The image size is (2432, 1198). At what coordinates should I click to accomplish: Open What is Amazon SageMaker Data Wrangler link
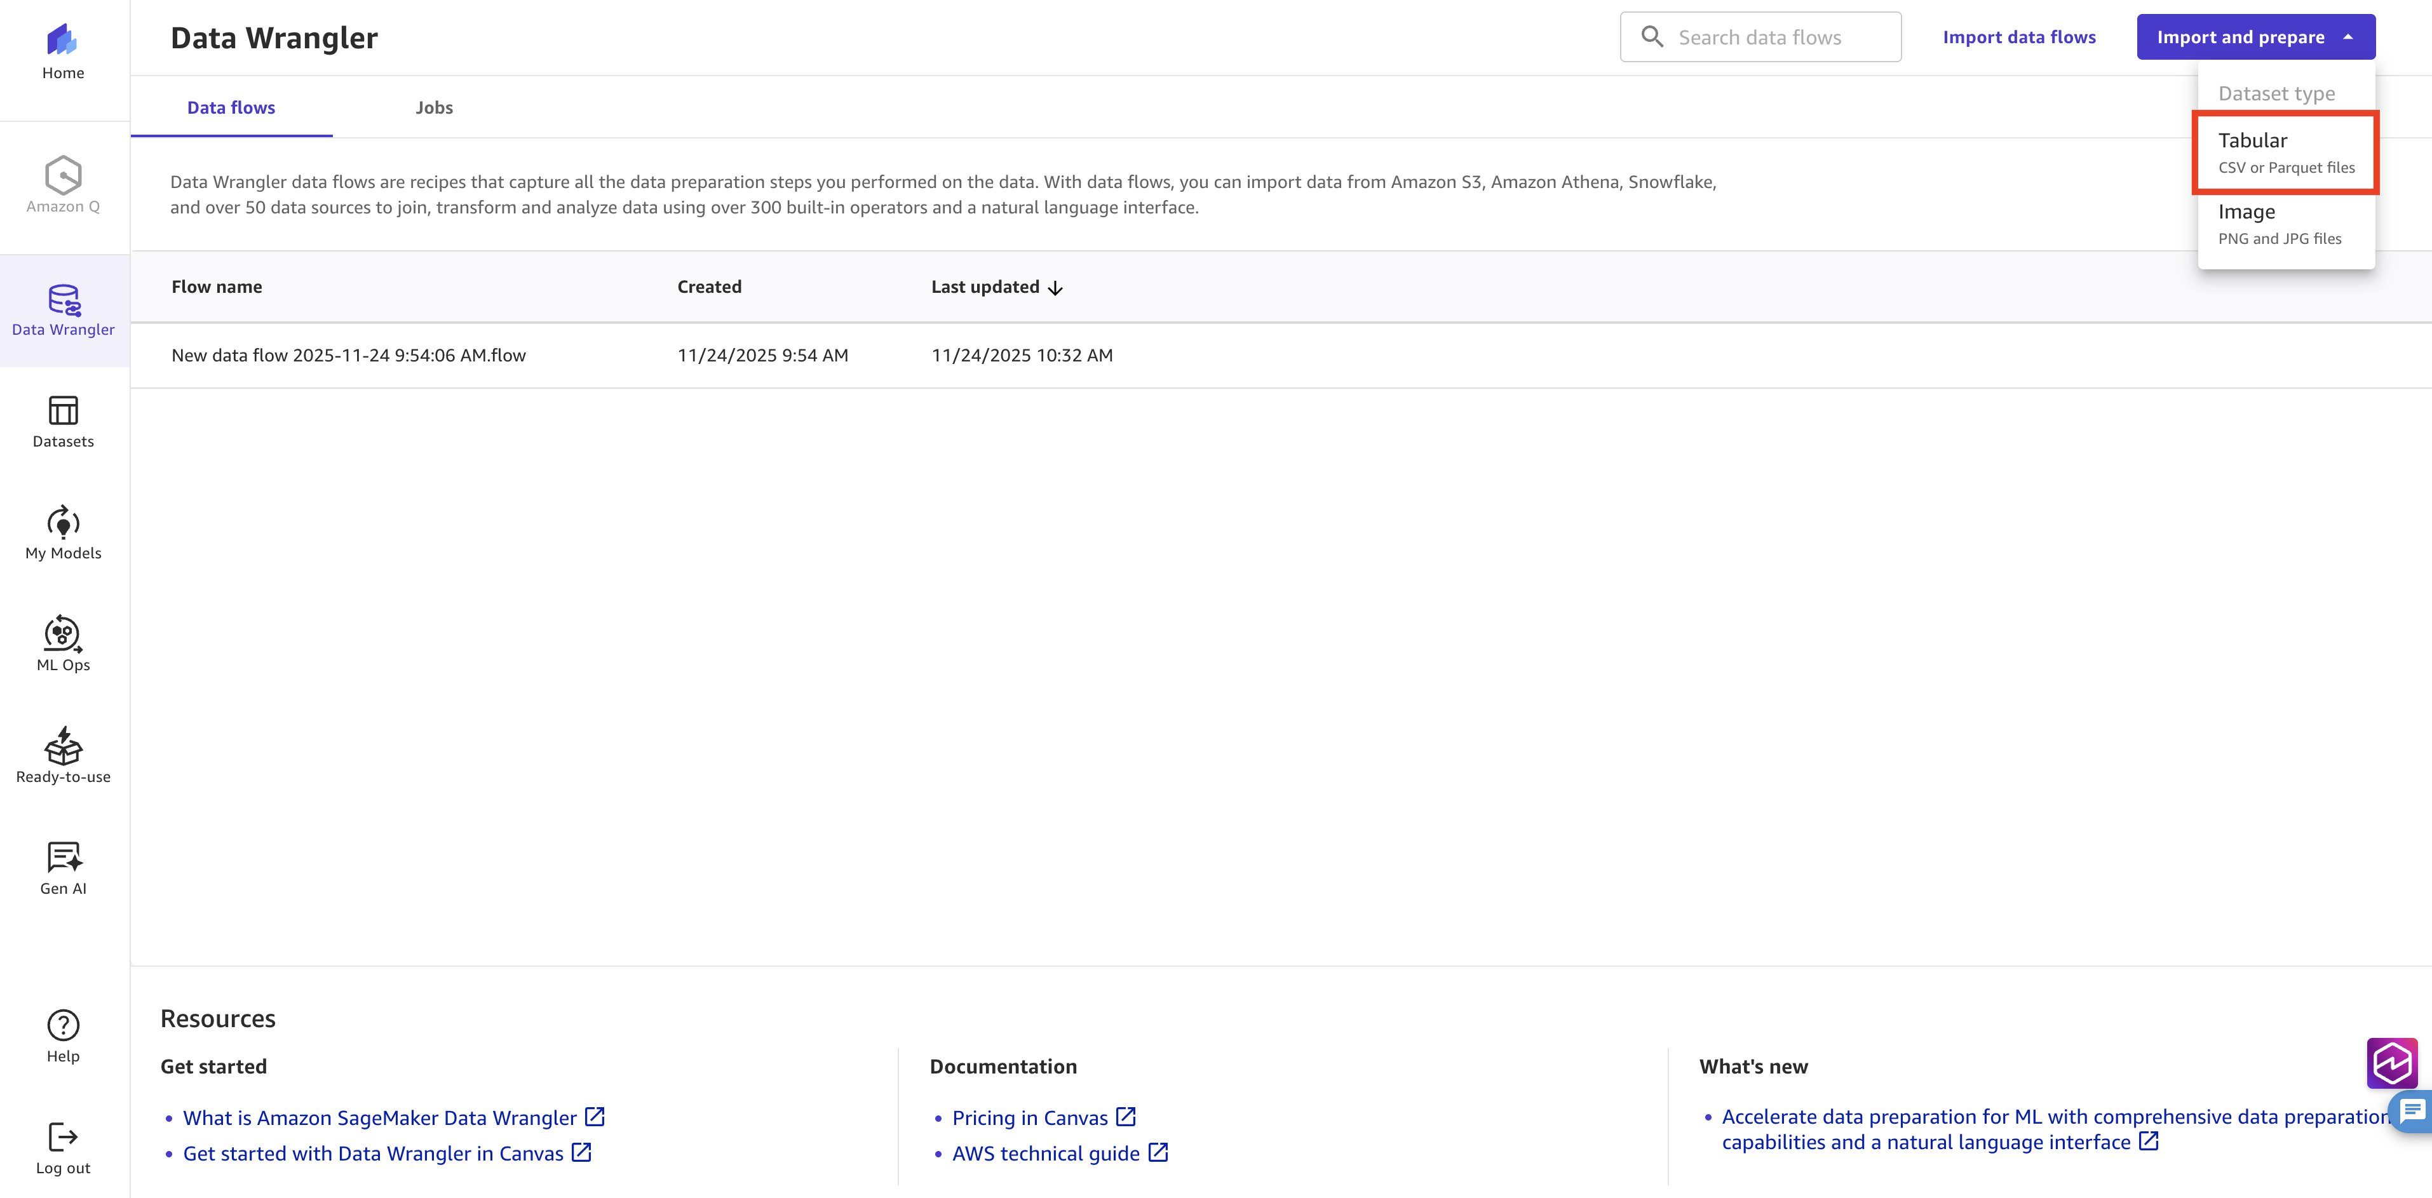pyautogui.click(x=379, y=1118)
